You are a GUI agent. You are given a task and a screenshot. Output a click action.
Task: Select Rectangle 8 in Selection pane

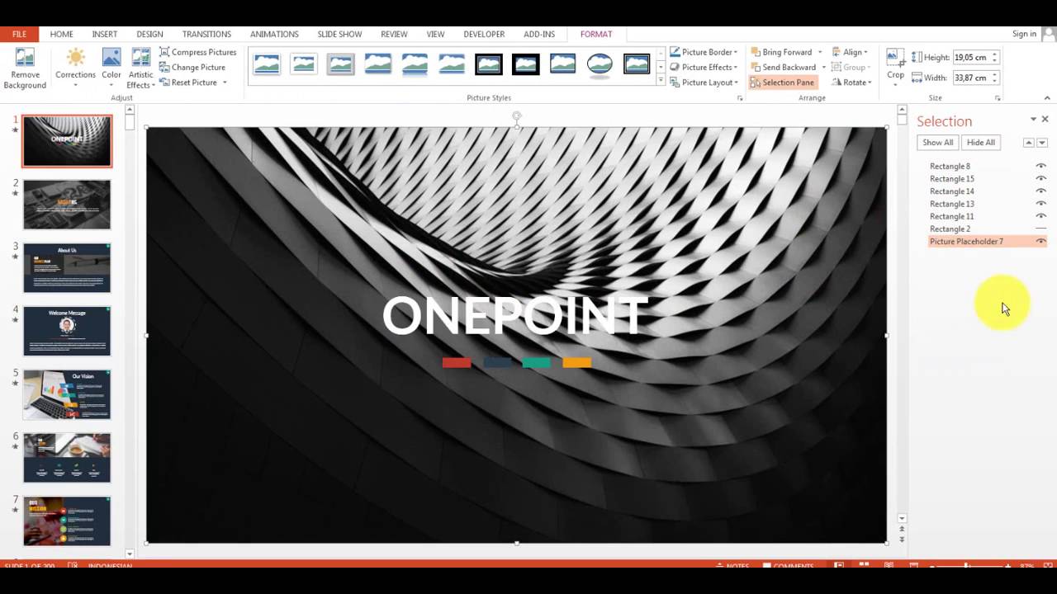click(950, 166)
